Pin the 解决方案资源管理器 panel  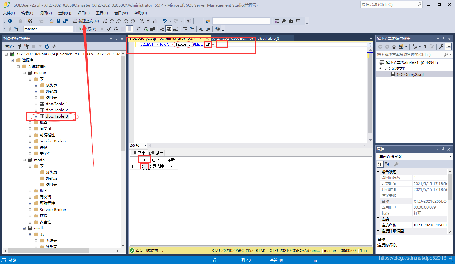[443, 39]
